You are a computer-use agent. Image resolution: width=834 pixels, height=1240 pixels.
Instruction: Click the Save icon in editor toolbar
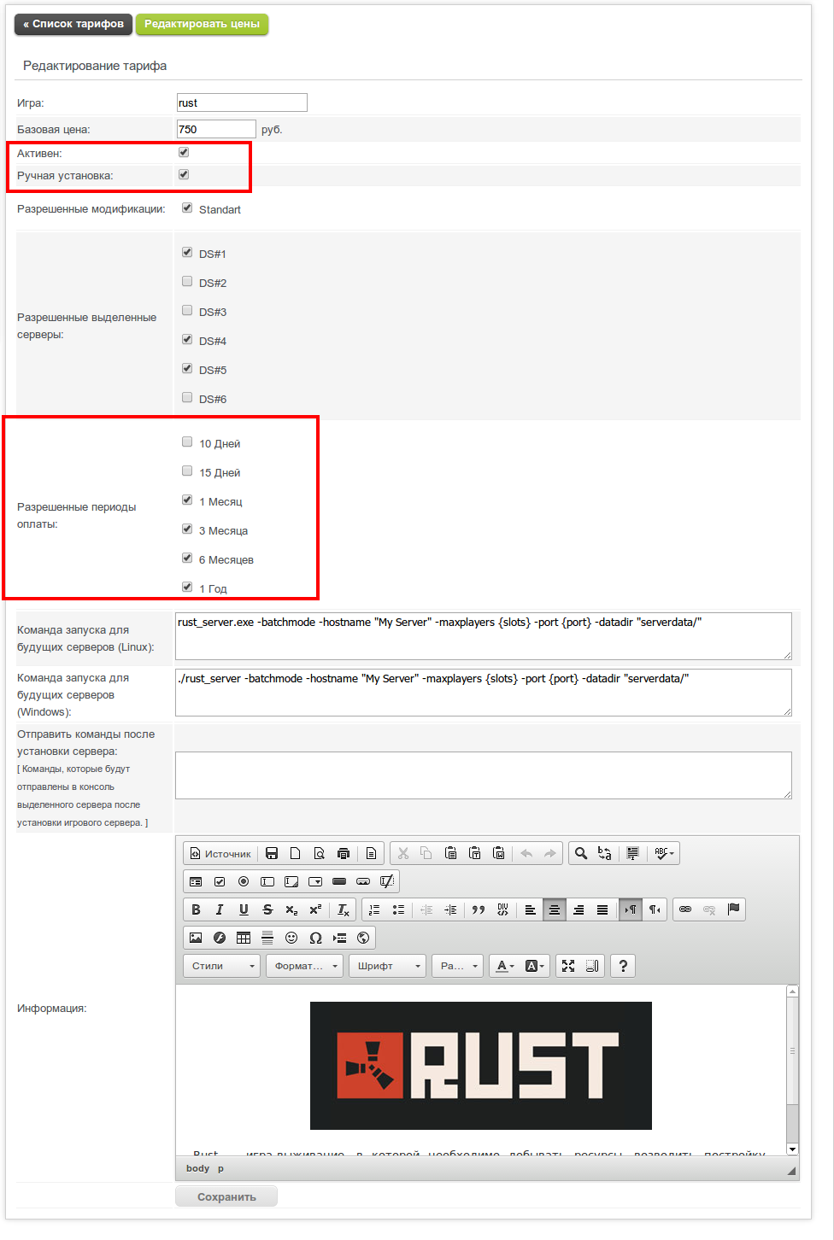[272, 853]
